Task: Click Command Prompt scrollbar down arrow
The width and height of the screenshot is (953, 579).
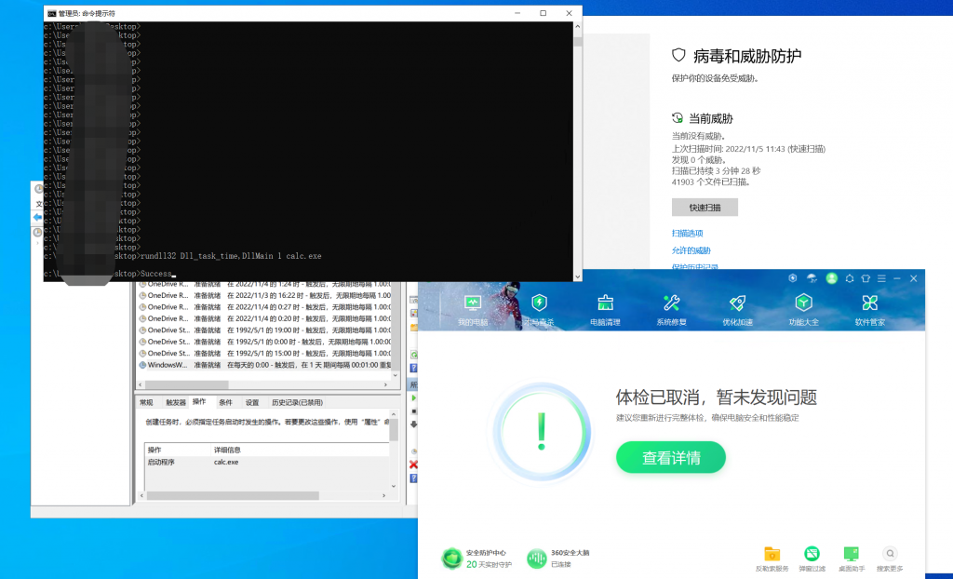Action: [577, 276]
